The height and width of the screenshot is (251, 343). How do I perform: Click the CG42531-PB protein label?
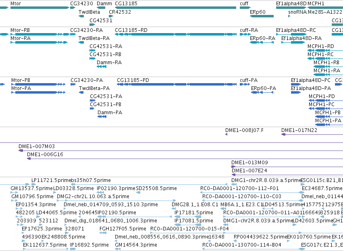106,105
